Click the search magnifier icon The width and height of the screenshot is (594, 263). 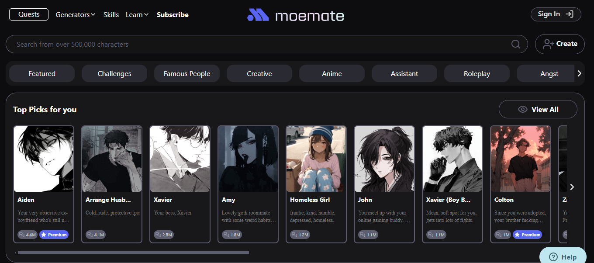515,44
